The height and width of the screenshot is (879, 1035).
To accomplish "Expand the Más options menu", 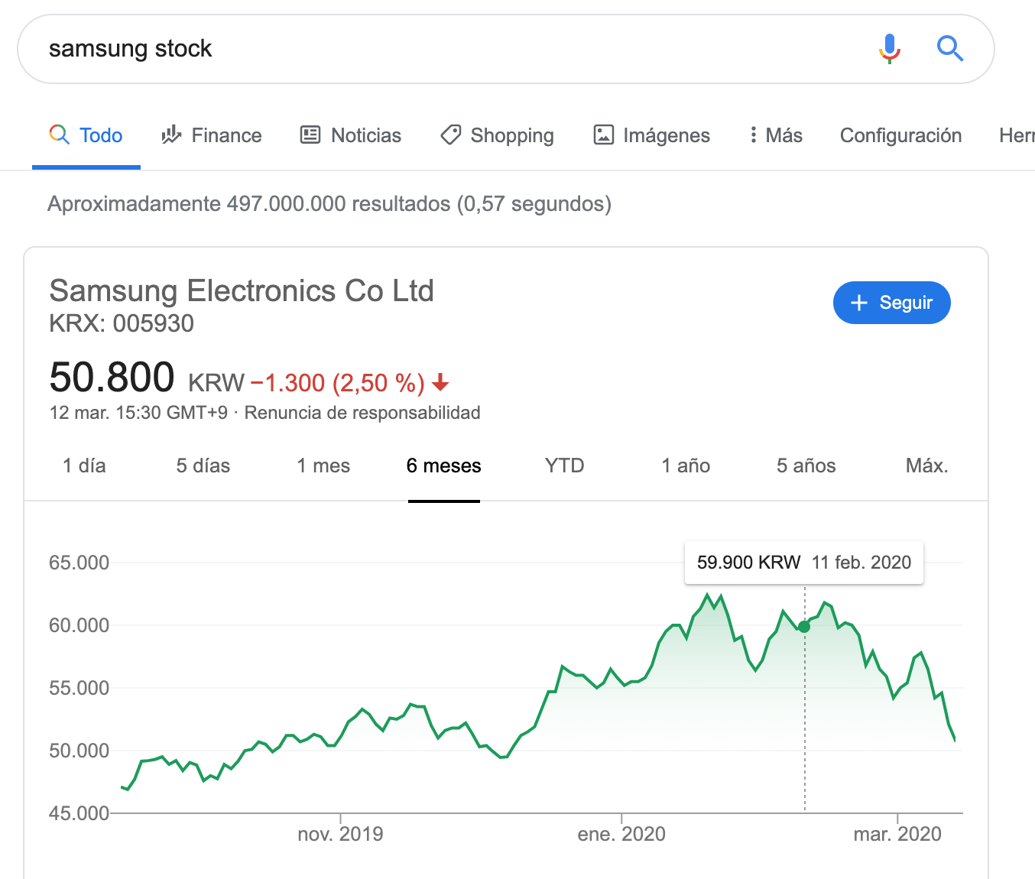I will [776, 135].
